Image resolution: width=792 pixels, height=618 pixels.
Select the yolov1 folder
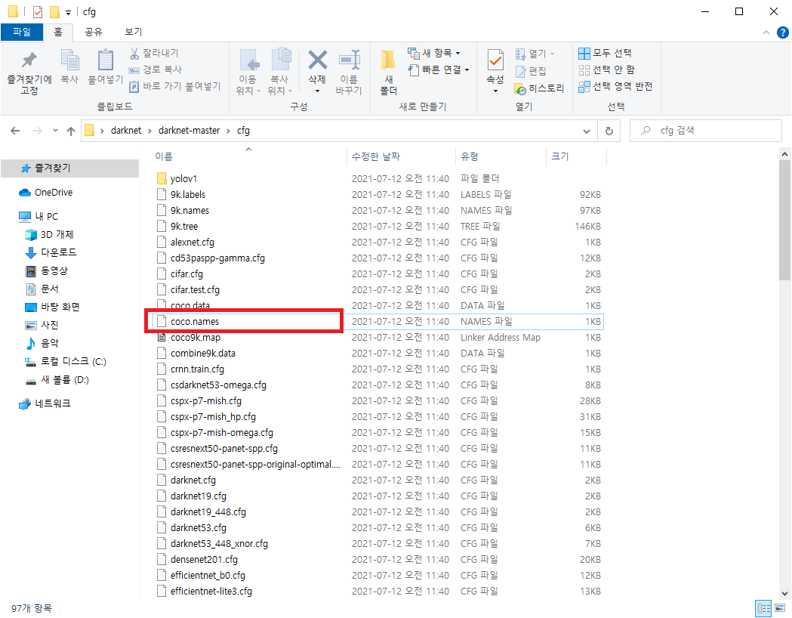tap(183, 178)
